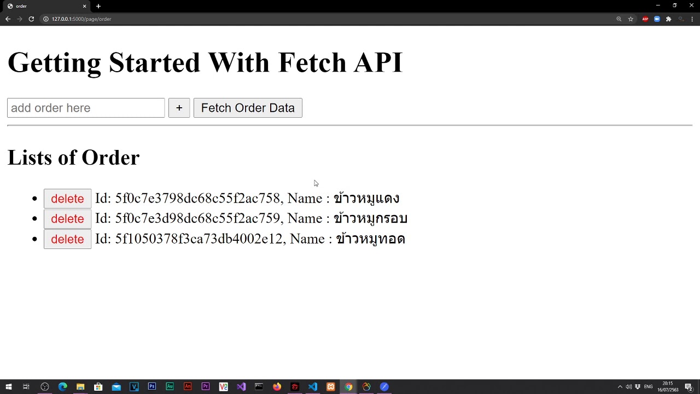The image size is (700, 394).
Task: Bookmark this page with the star icon
Action: pyautogui.click(x=631, y=19)
